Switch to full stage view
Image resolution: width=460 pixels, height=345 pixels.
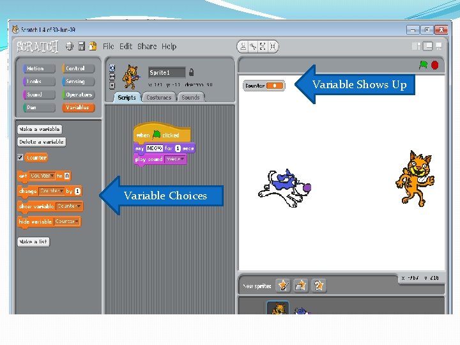(x=427, y=47)
